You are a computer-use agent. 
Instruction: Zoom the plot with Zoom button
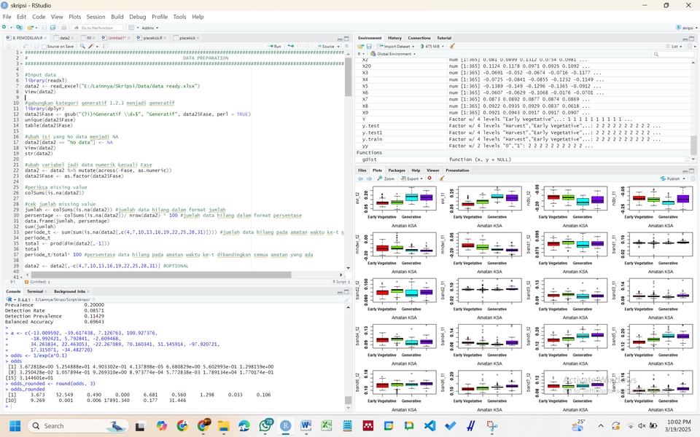tap(386, 178)
